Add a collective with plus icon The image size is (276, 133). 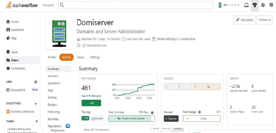36,104
